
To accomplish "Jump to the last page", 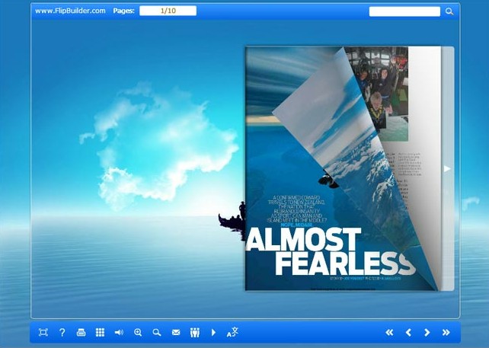I will click(446, 332).
